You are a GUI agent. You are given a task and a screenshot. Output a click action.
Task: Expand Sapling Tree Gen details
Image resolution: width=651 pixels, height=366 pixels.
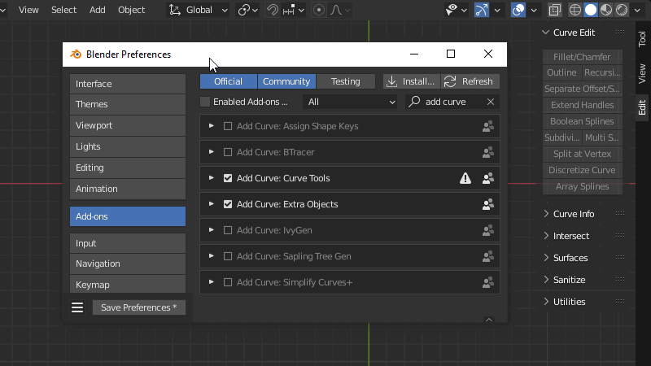click(212, 256)
